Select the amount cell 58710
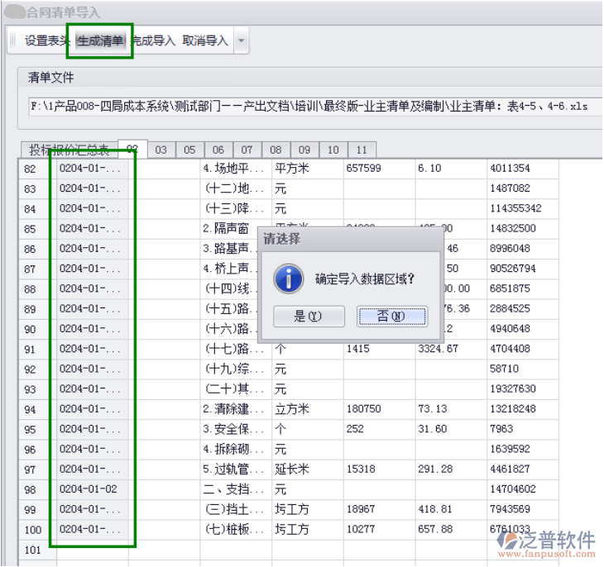 [523, 369]
